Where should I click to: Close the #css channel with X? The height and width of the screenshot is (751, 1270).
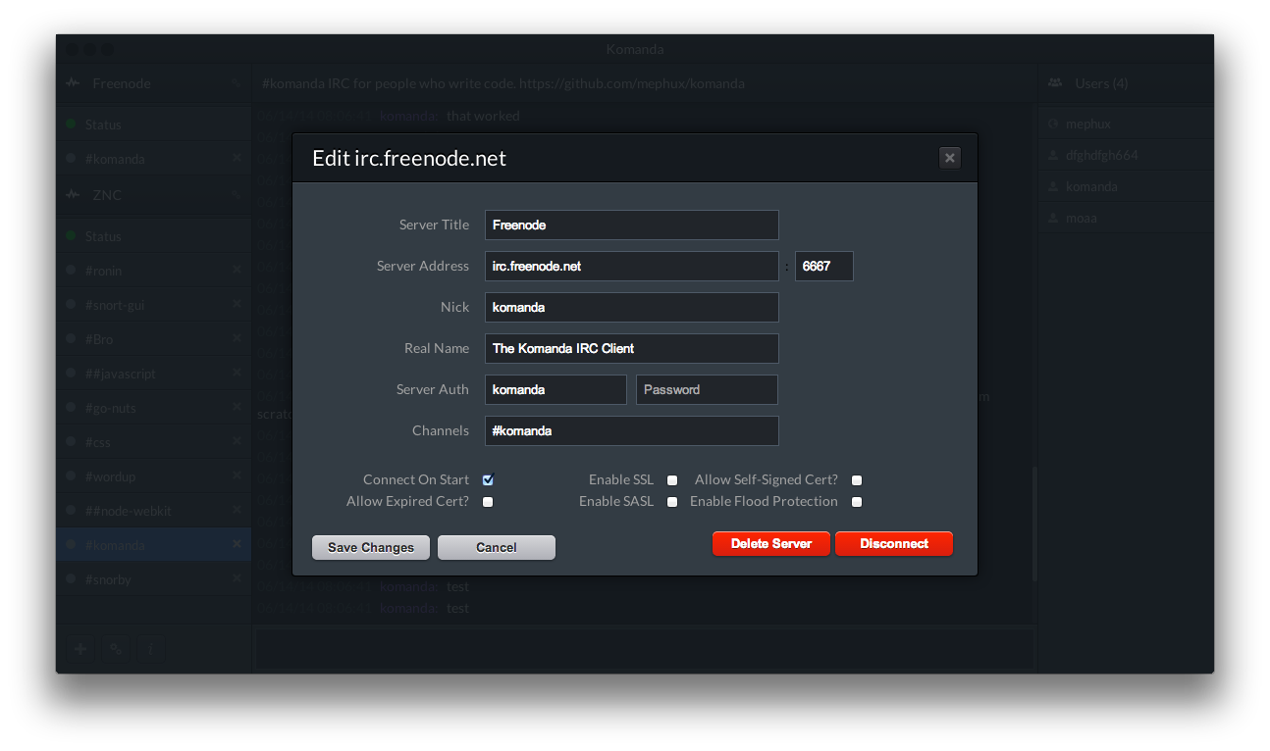pos(237,441)
